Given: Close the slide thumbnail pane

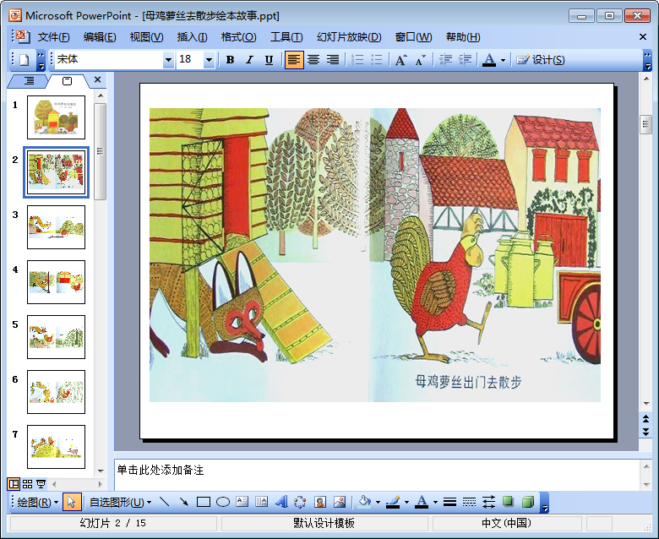Looking at the screenshot, I should coord(97,79).
